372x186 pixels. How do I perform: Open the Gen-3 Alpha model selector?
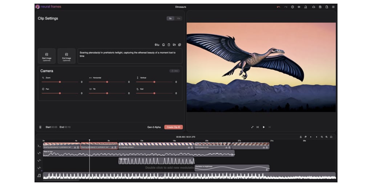pyautogui.click(x=154, y=127)
